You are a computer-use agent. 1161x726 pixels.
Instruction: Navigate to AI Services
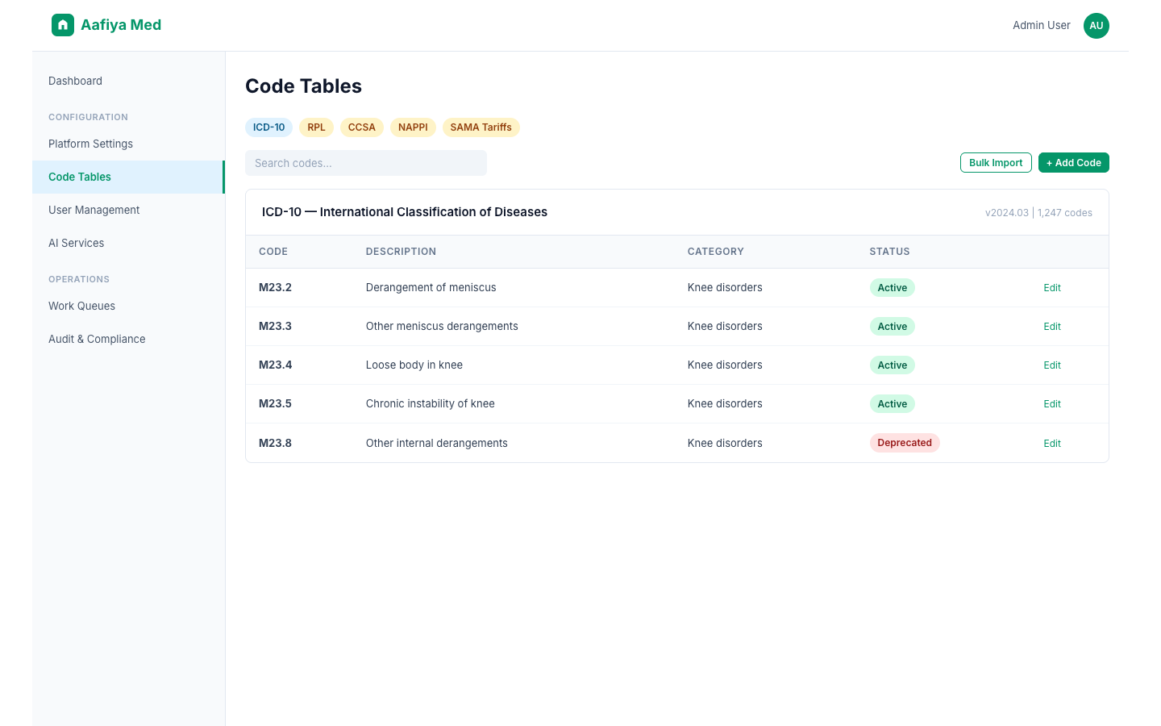(x=128, y=243)
